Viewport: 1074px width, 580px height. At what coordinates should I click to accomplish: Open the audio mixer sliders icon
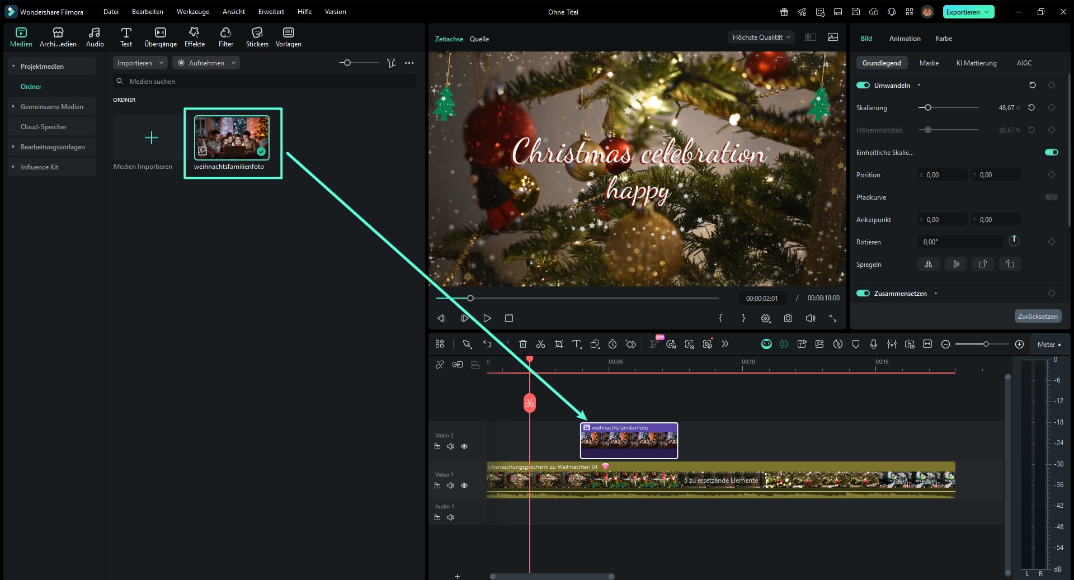(x=892, y=344)
